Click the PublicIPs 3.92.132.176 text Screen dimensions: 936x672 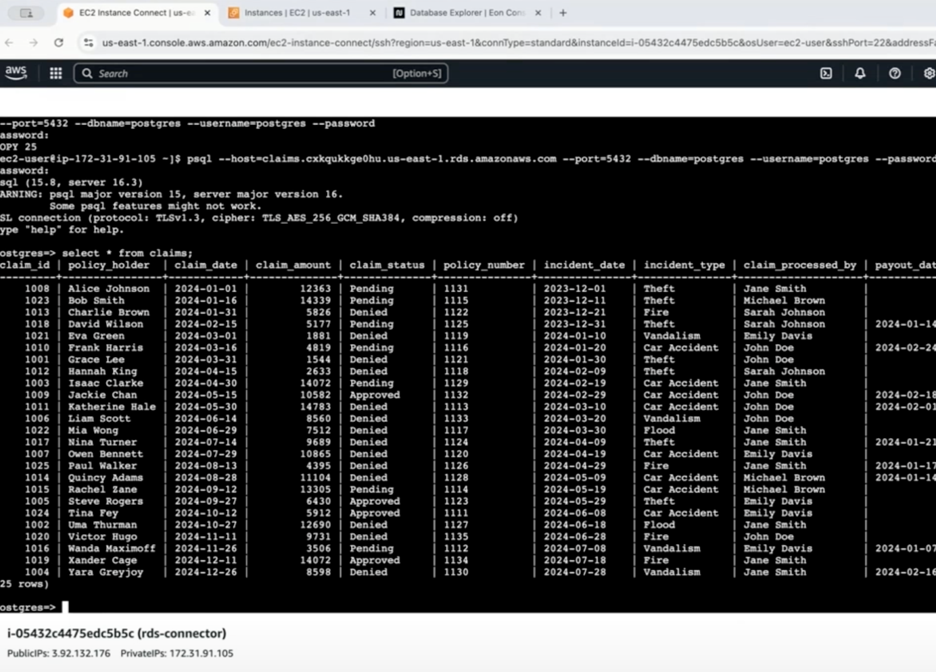click(58, 653)
